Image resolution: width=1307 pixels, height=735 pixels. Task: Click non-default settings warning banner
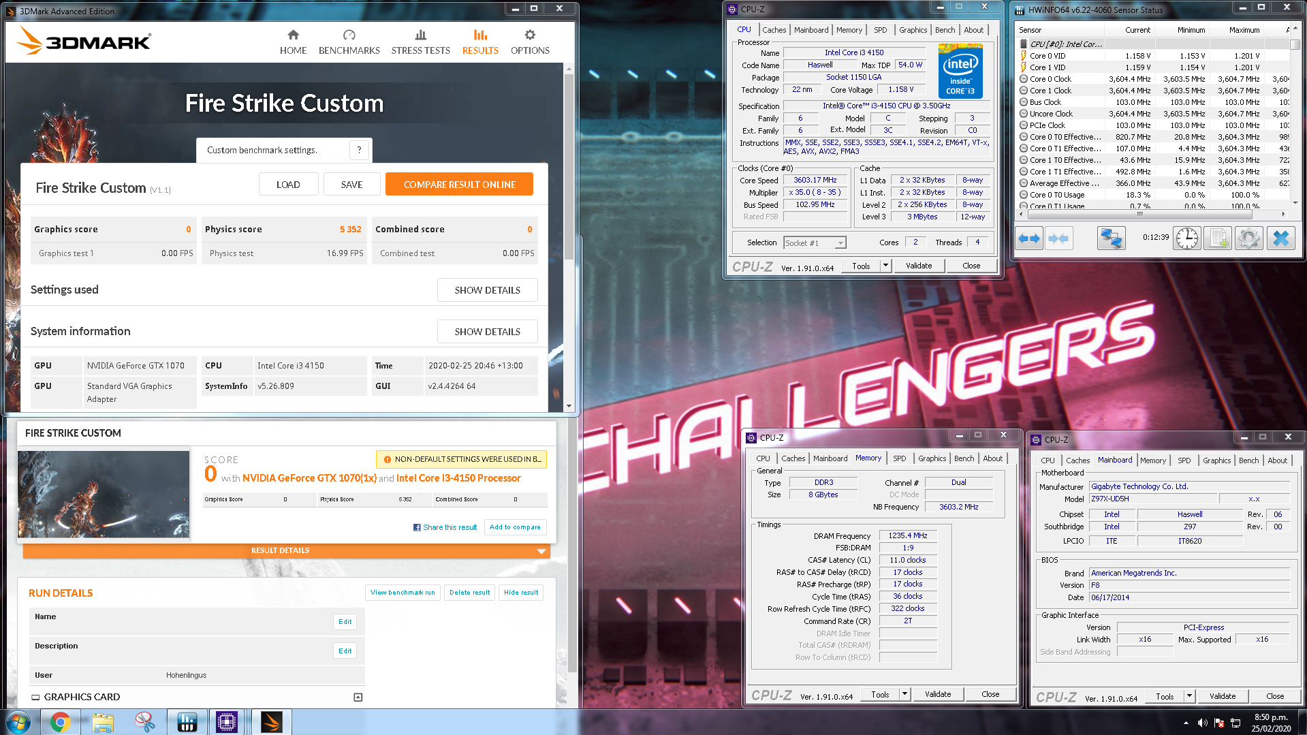click(x=462, y=459)
